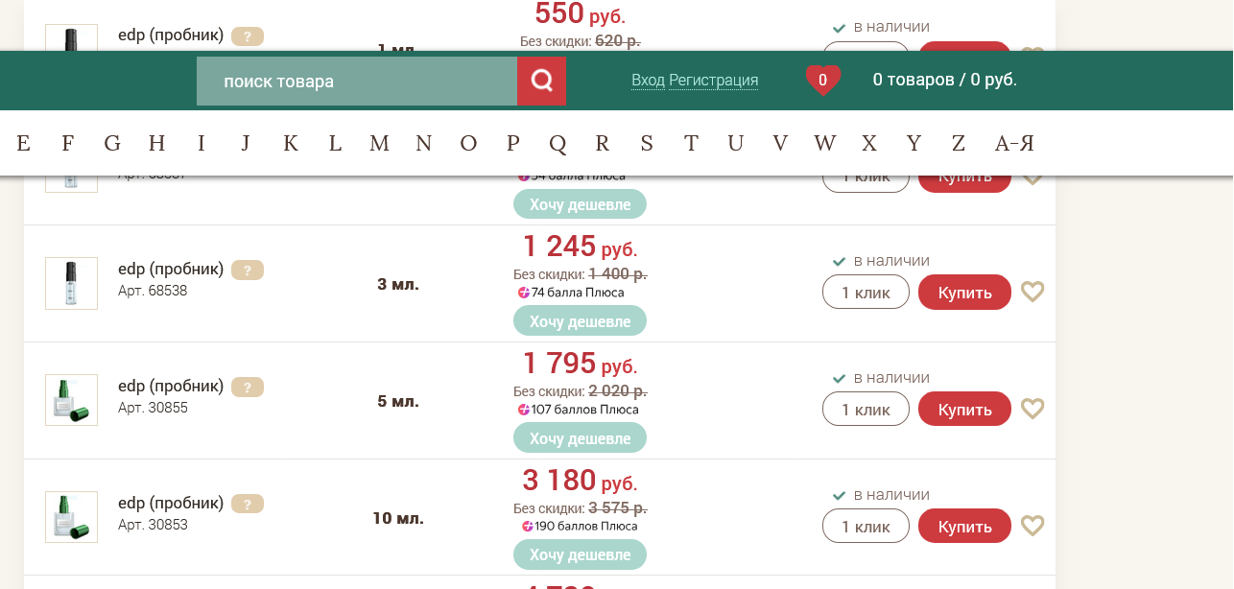
Task: Focus the 'поиск товара' search field
Action: click(x=357, y=81)
